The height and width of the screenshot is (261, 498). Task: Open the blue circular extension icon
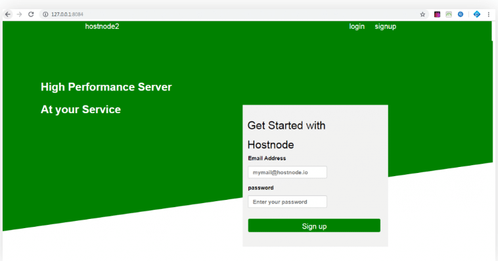point(461,14)
